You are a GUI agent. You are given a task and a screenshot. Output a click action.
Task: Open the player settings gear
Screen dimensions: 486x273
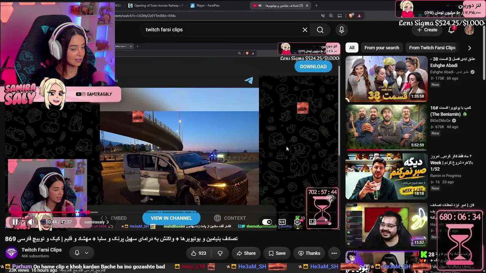pos(297,222)
